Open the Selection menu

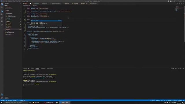[x=10, y=1]
